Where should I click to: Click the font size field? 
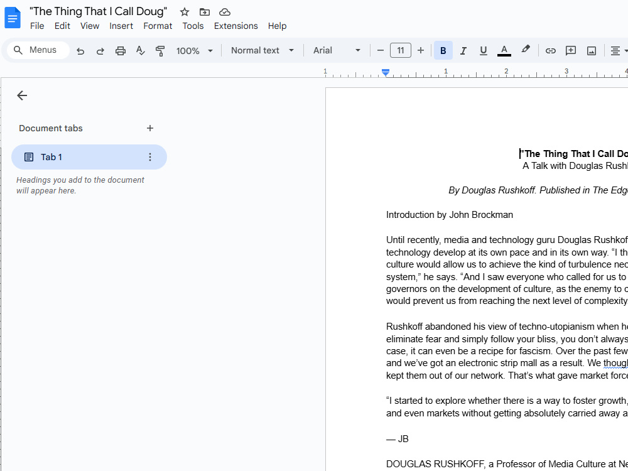(401, 50)
